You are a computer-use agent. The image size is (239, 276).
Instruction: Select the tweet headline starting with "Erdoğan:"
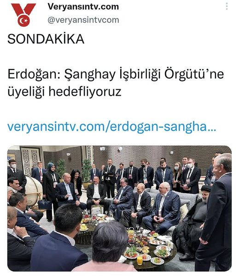[x=116, y=83]
